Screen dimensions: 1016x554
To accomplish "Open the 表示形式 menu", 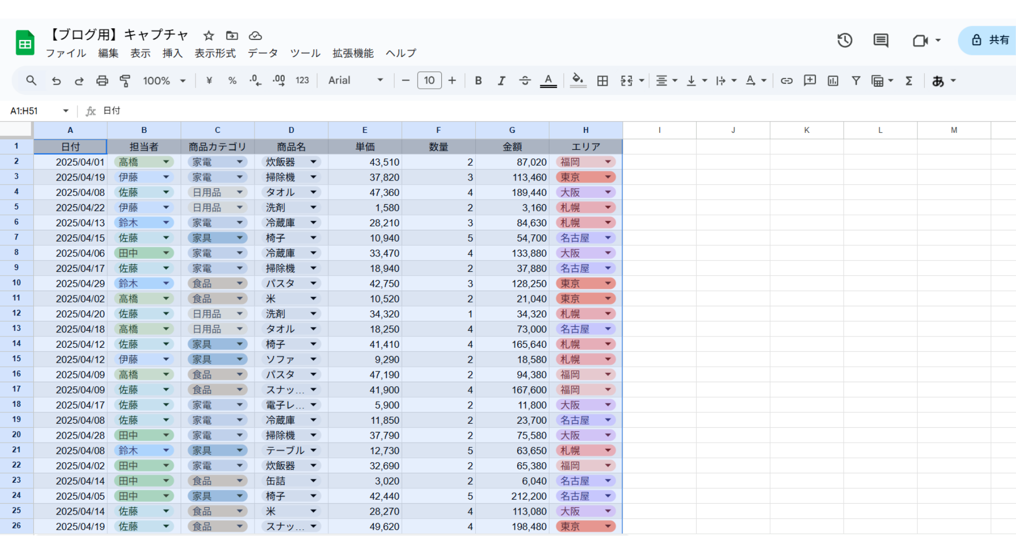I will 215,53.
